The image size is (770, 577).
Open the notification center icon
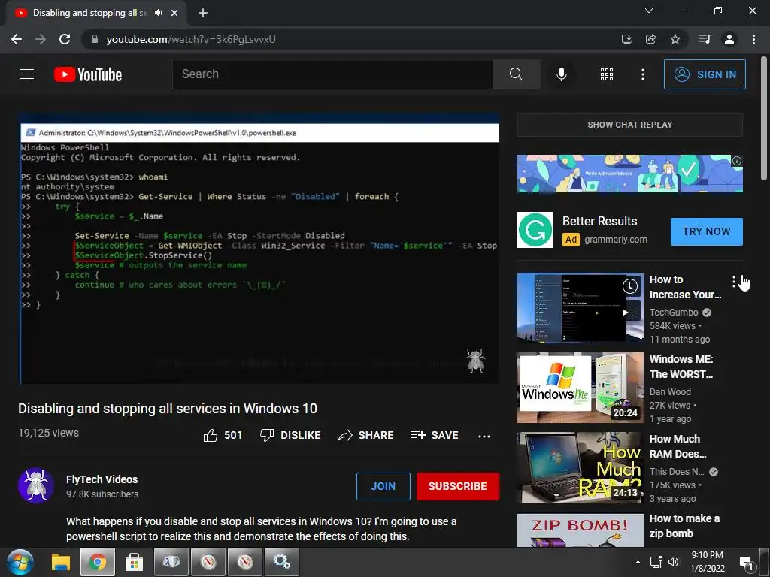pos(747,563)
